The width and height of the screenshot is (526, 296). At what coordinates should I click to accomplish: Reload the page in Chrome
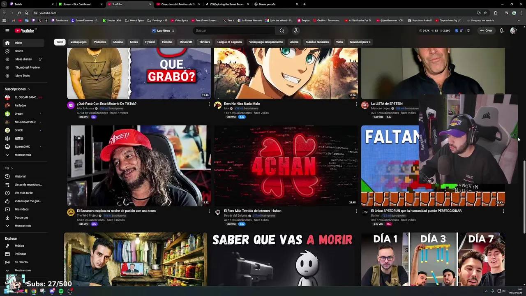click(x=19, y=13)
